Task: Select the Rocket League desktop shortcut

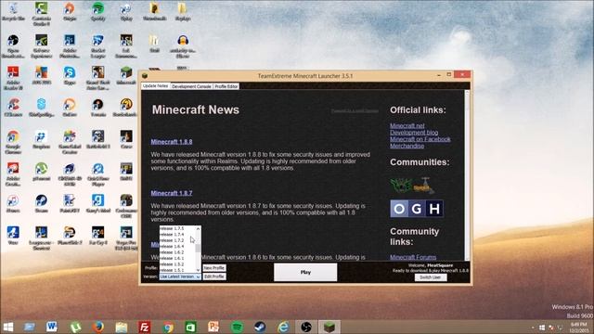Action: 98,46
